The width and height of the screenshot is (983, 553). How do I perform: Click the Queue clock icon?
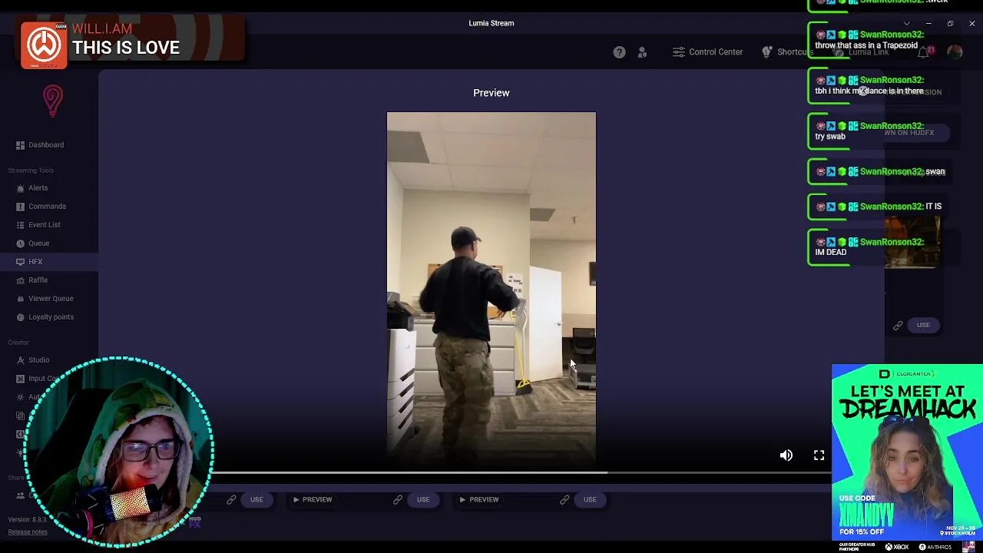coord(21,243)
